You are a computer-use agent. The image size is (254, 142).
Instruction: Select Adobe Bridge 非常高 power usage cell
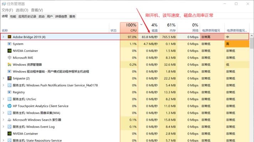pyautogui.click(x=212, y=37)
